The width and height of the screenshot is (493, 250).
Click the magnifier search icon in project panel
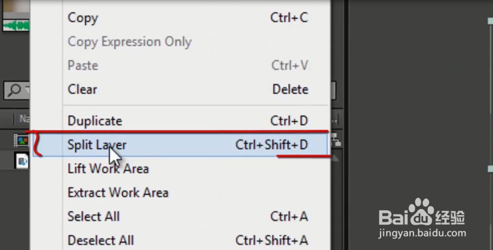(15, 90)
